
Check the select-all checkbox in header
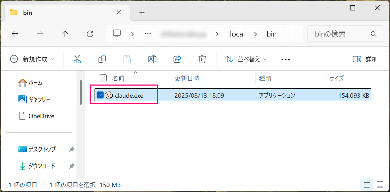pyautogui.click(x=103, y=78)
